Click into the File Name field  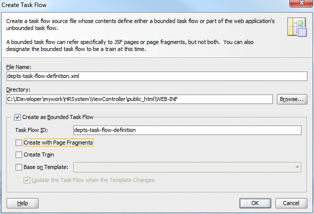click(x=157, y=76)
